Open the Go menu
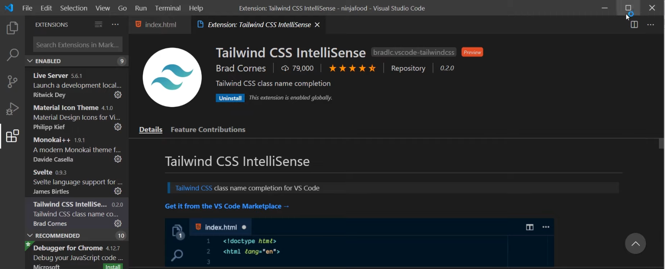 [x=122, y=8]
